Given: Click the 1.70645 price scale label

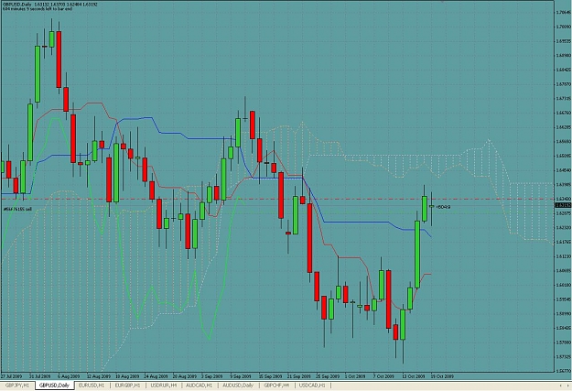Looking at the screenshot, I should point(563,12).
